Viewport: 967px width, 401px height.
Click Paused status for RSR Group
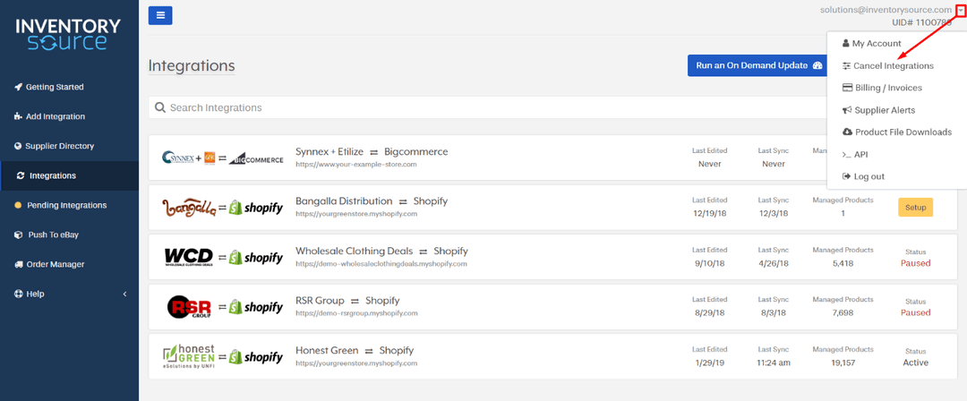point(915,312)
